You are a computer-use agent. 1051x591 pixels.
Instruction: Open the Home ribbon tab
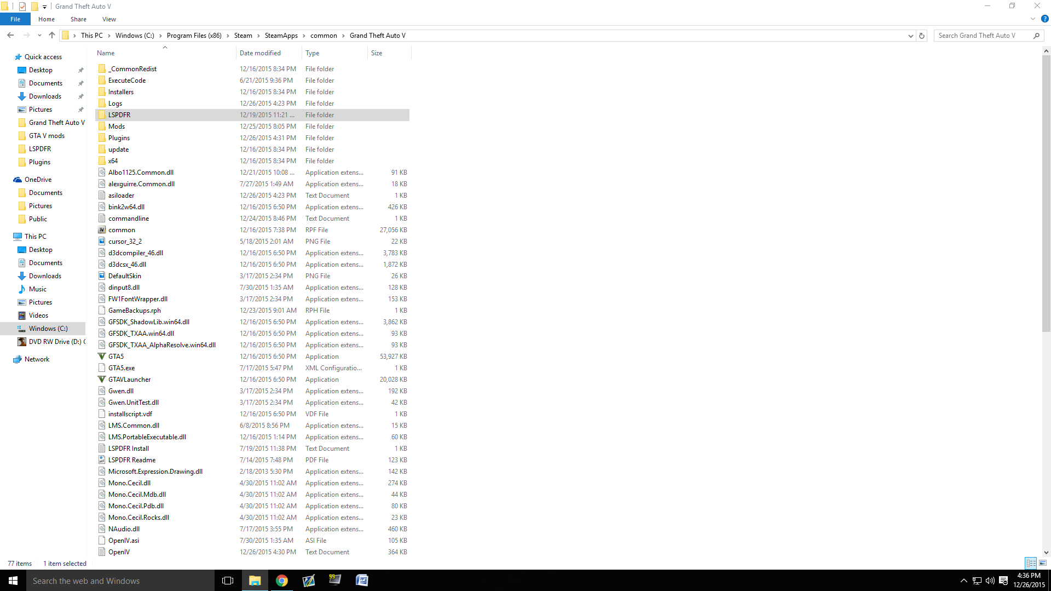(x=47, y=19)
